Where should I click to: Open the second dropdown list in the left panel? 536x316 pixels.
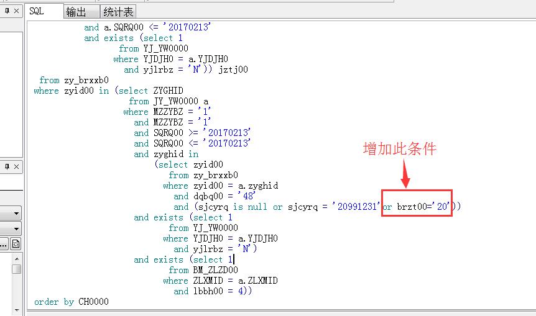tap(16, 228)
